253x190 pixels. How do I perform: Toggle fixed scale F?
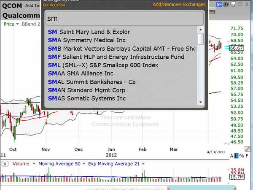(x=247, y=156)
